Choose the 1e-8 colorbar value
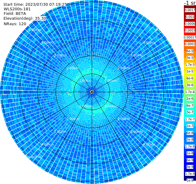This screenshot has height=184, width=196. 190,153
